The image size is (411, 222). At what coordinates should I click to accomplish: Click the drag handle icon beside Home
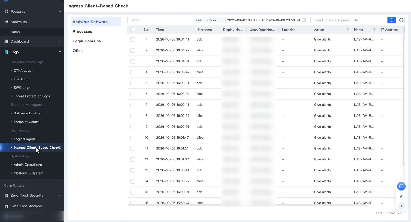[x=6, y=32]
